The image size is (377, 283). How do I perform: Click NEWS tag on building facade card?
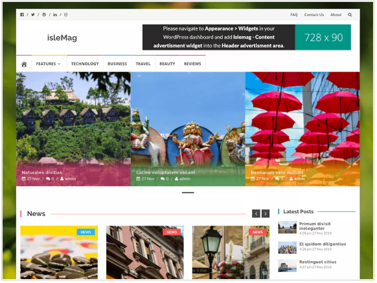[172, 232]
